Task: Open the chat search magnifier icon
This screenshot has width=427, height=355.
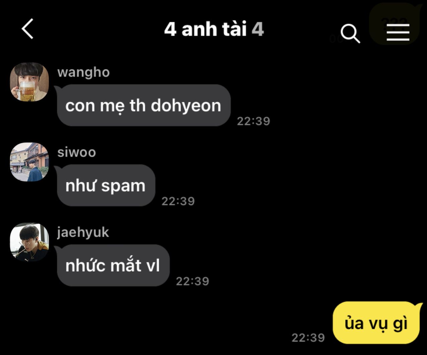Action: pyautogui.click(x=350, y=33)
